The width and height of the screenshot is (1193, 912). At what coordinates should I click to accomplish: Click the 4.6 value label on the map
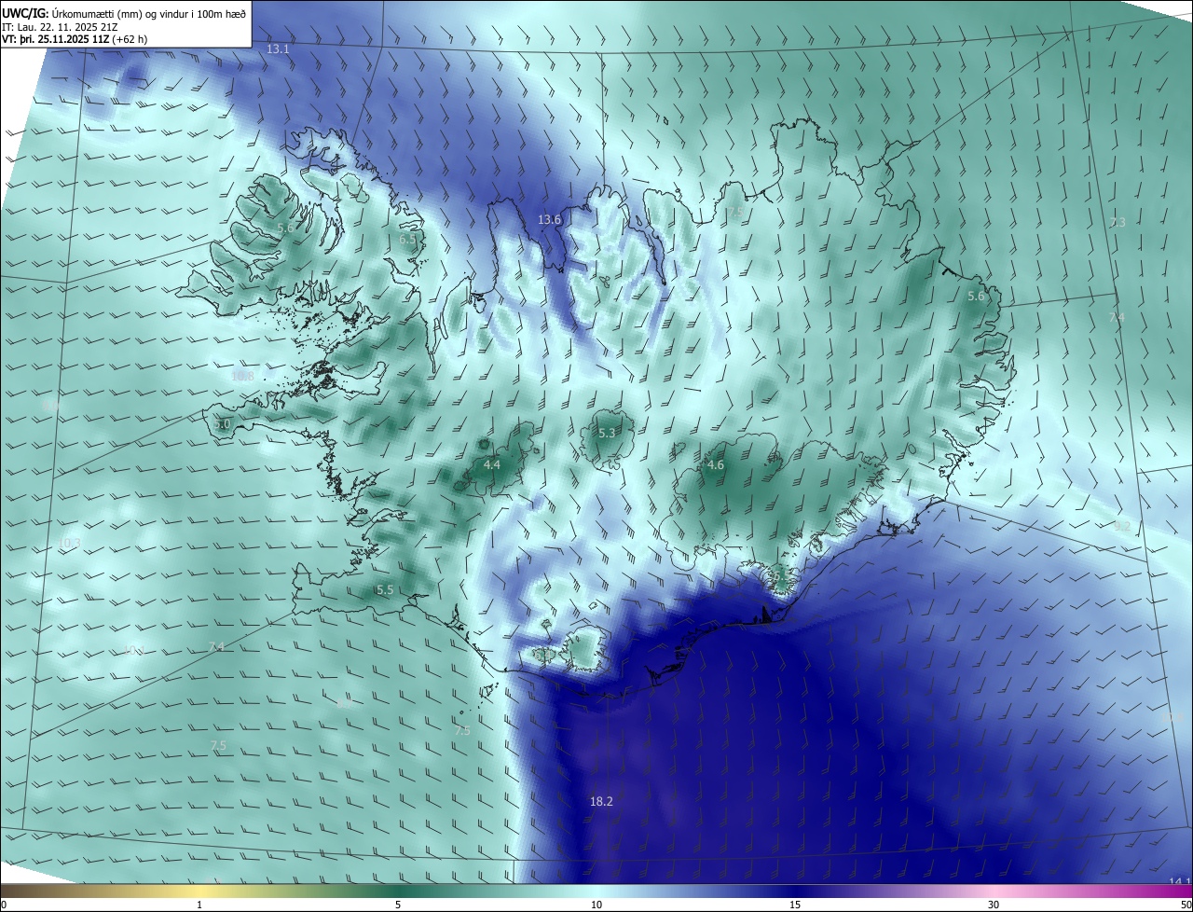point(715,464)
